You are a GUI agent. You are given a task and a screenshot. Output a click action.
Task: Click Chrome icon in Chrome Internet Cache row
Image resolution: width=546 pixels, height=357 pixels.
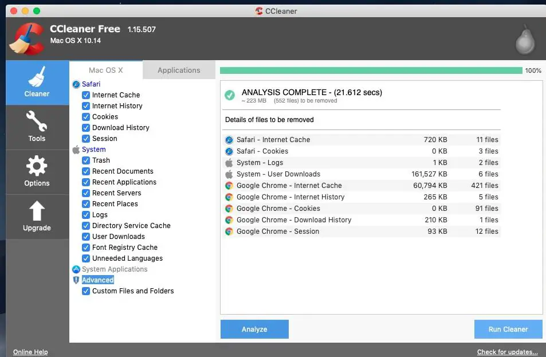[x=229, y=186]
